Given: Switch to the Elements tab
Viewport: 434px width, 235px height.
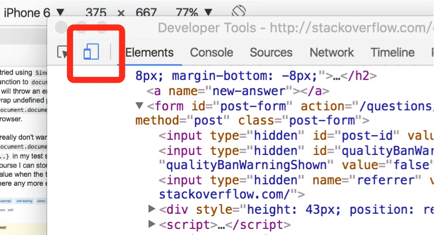Looking at the screenshot, I should pos(150,52).
